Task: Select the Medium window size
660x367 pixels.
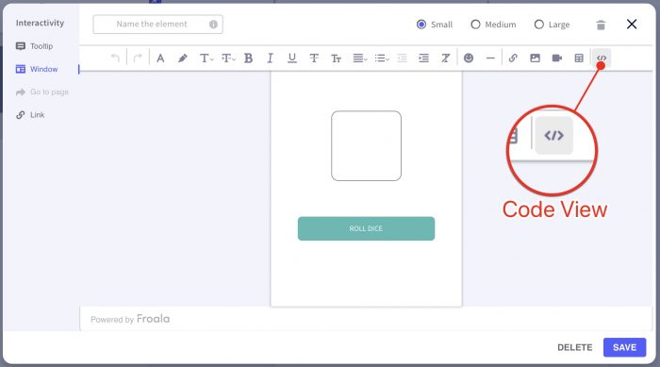Action: (493, 25)
